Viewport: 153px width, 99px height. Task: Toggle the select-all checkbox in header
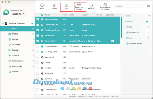37,15
